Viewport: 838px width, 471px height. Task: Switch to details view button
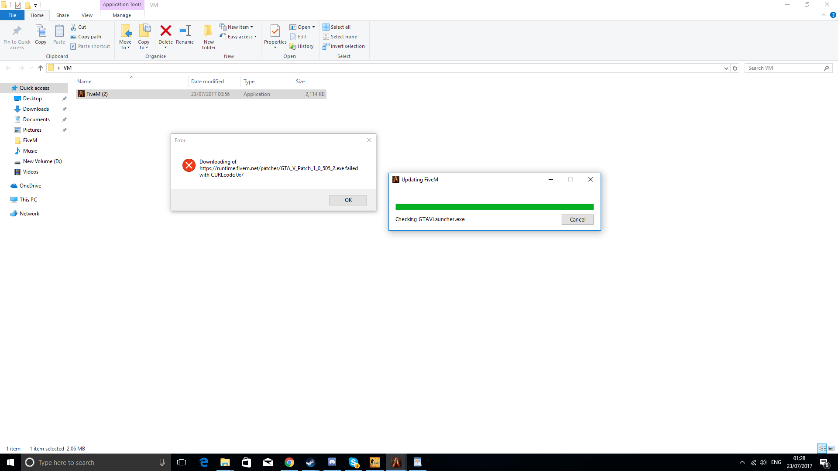[822, 448]
